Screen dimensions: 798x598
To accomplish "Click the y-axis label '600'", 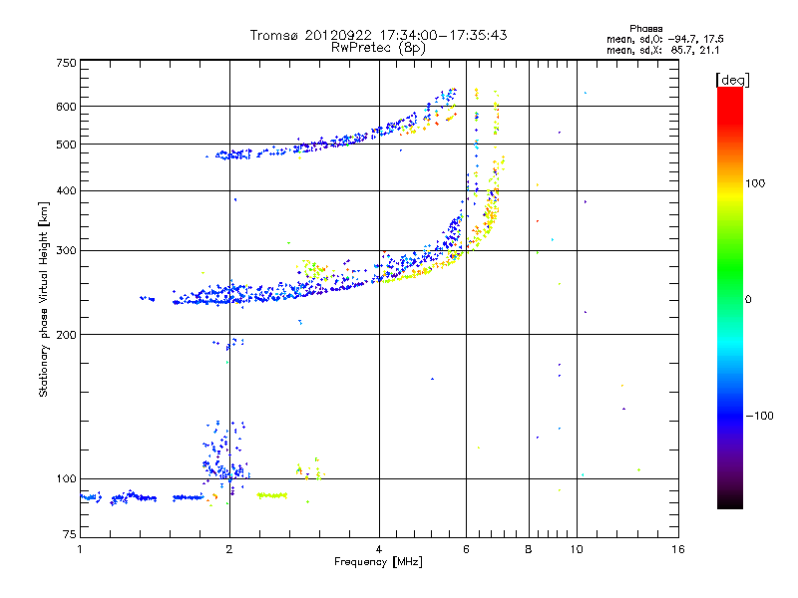I will [x=66, y=107].
